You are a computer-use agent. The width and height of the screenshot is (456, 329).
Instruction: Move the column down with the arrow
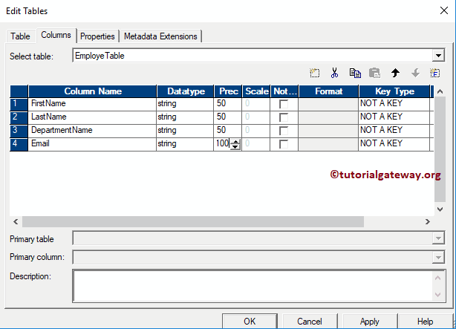415,73
